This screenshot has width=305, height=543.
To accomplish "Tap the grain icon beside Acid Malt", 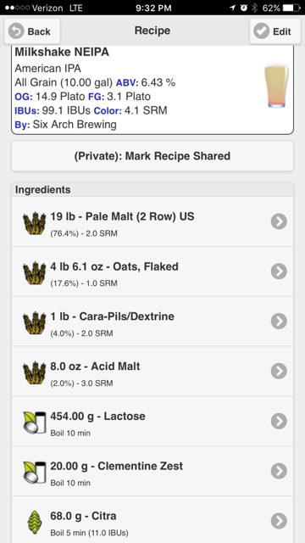I will [34, 373].
